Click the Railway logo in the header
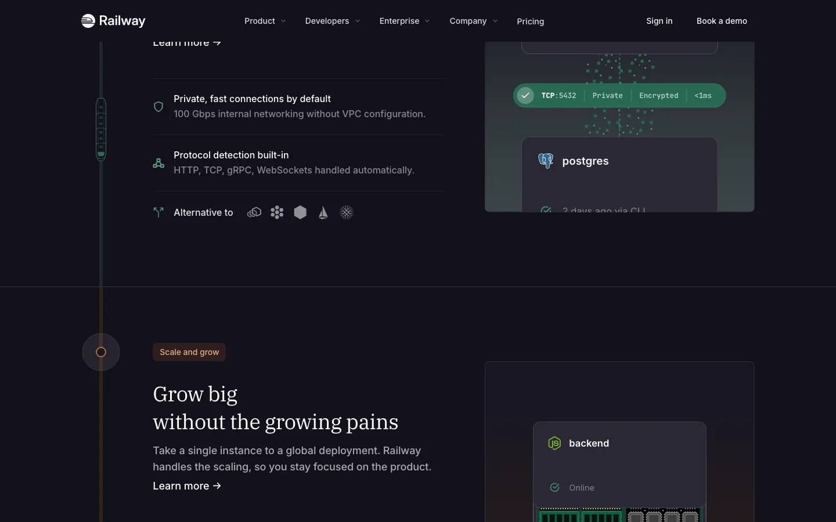Viewport: 836px width, 522px height. pos(113,21)
